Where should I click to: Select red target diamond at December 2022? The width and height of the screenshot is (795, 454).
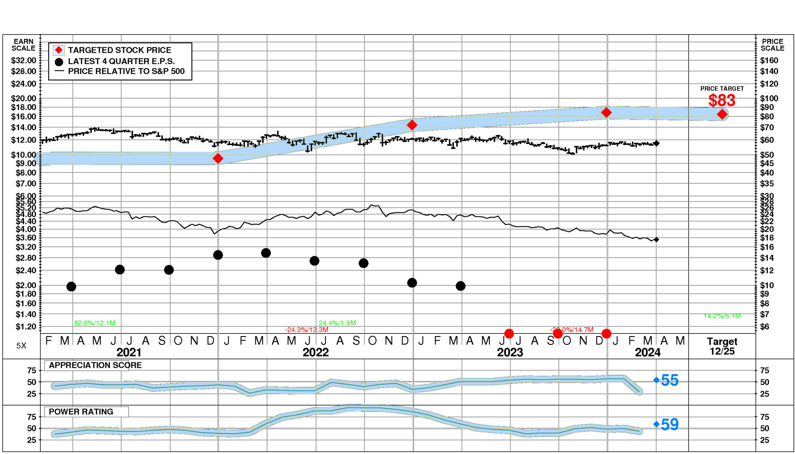pyautogui.click(x=412, y=125)
